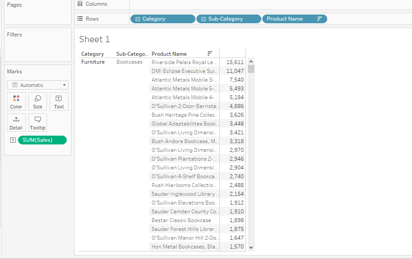Click the Bestar Classic Bookcase row
This screenshot has height=259, width=412.
coord(181,220)
